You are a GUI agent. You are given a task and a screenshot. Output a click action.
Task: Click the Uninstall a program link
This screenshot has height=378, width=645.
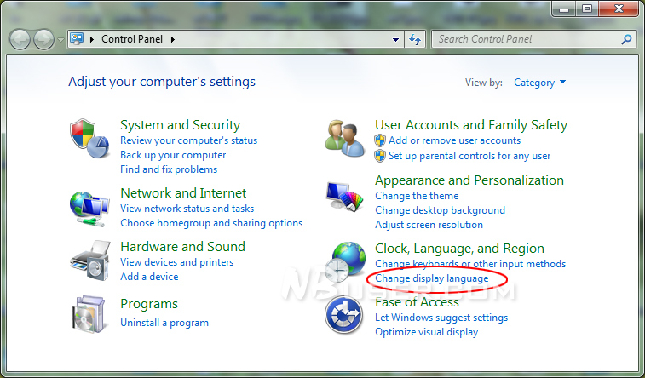pyautogui.click(x=164, y=323)
